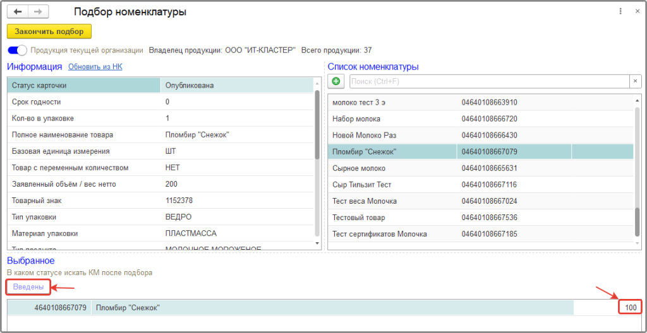
Task: Click the 200 net weight value
Action: pyautogui.click(x=171, y=184)
